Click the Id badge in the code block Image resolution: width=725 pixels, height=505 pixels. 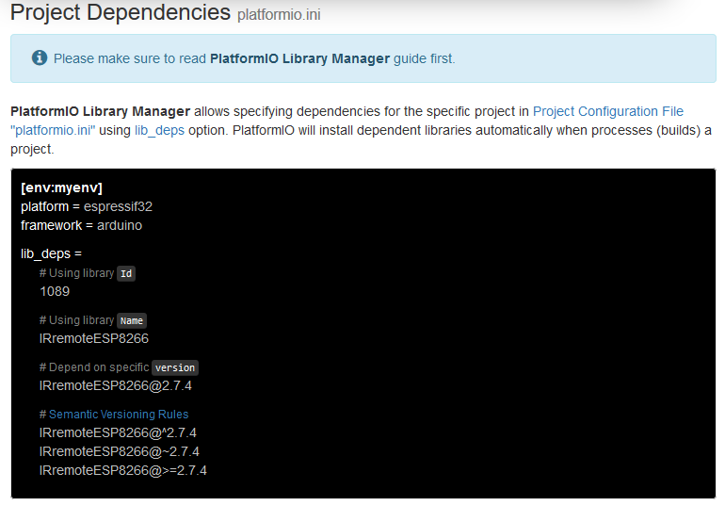point(126,273)
